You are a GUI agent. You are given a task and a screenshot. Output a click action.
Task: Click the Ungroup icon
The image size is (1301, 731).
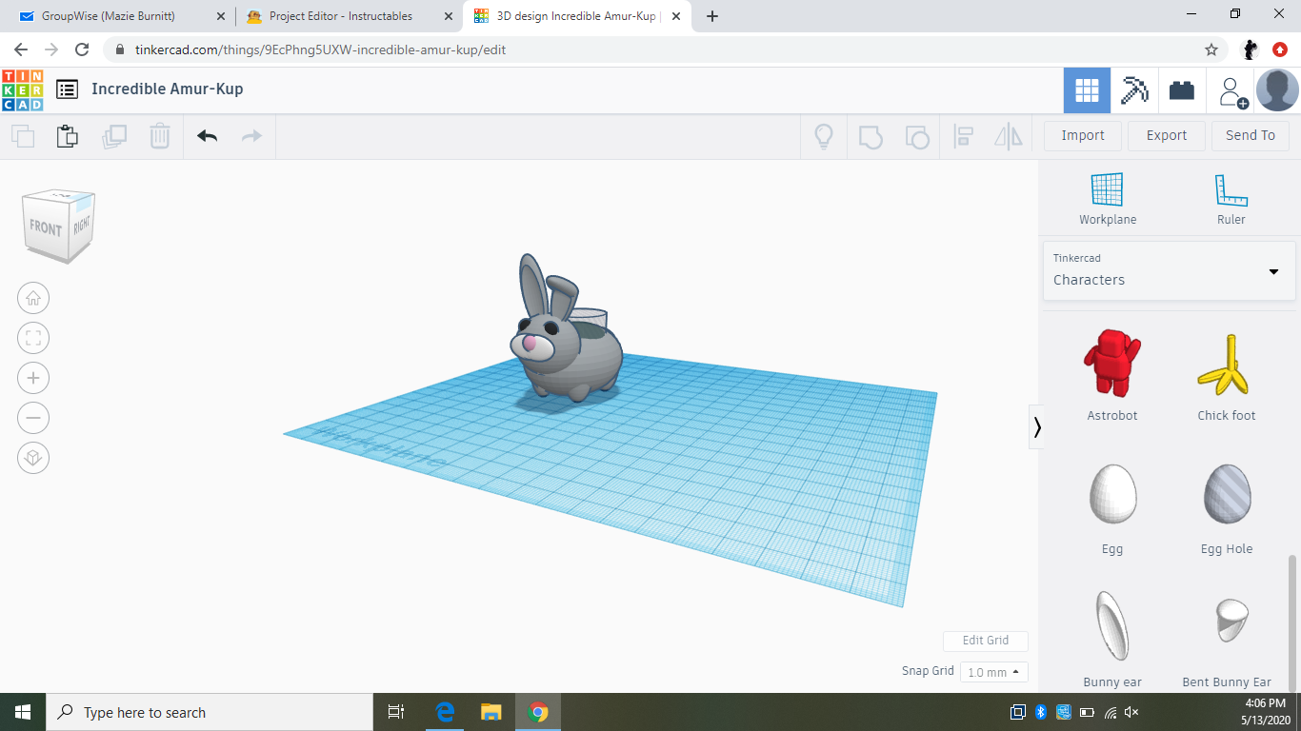pos(916,136)
